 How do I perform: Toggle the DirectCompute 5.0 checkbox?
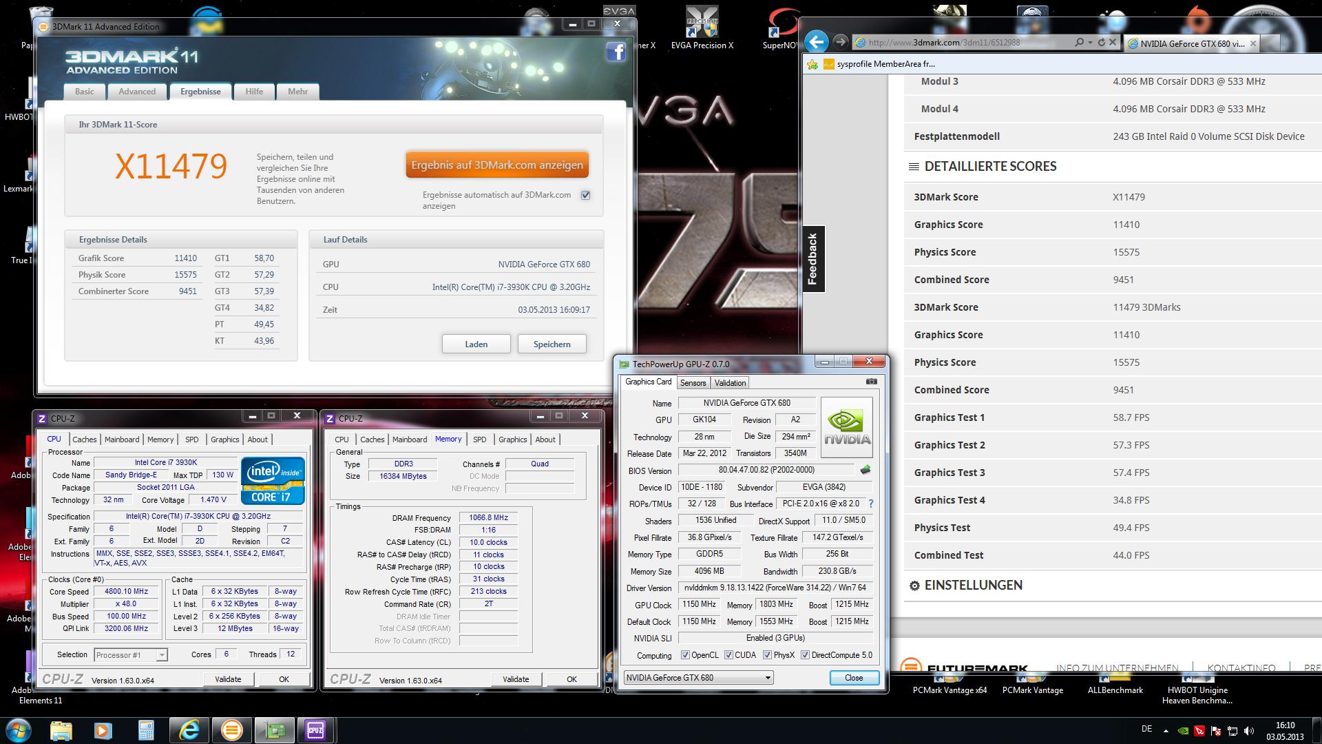pyautogui.click(x=805, y=655)
